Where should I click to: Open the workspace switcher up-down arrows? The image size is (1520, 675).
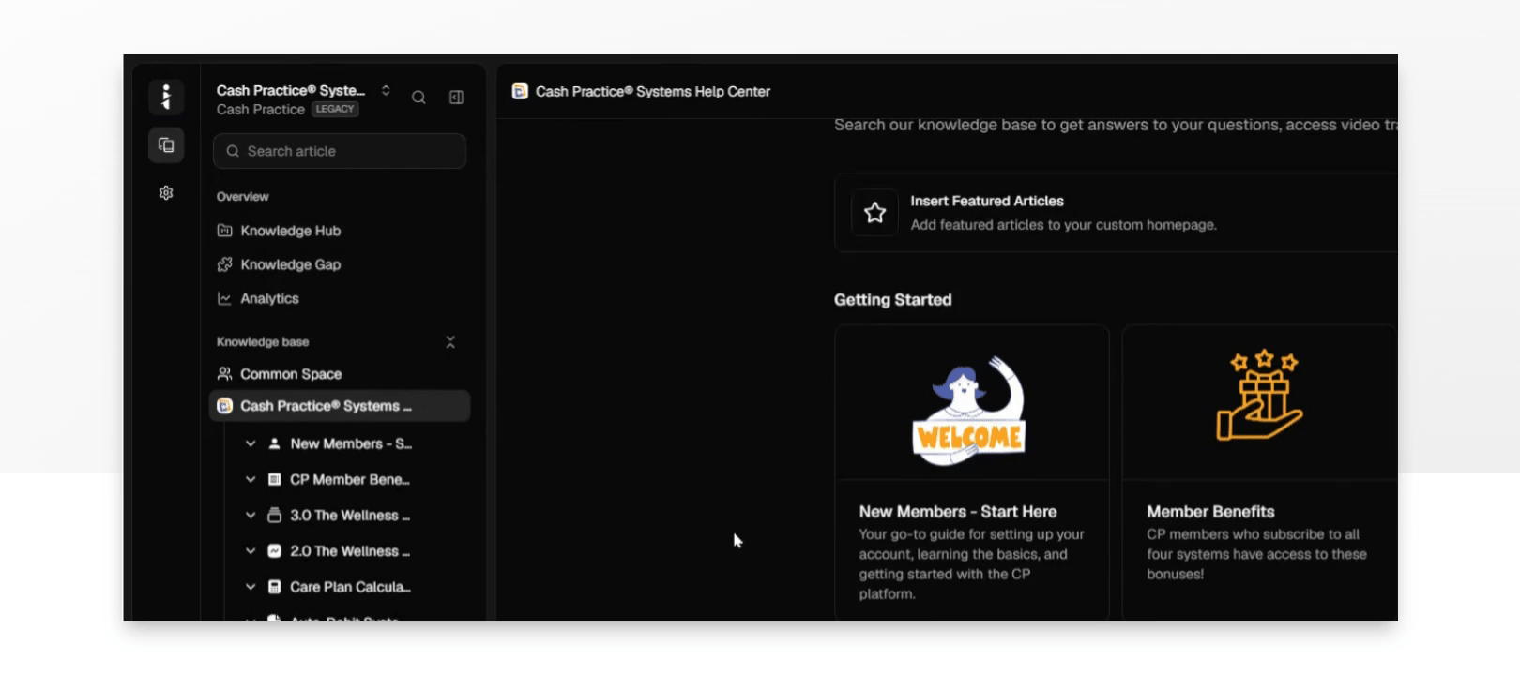point(386,90)
